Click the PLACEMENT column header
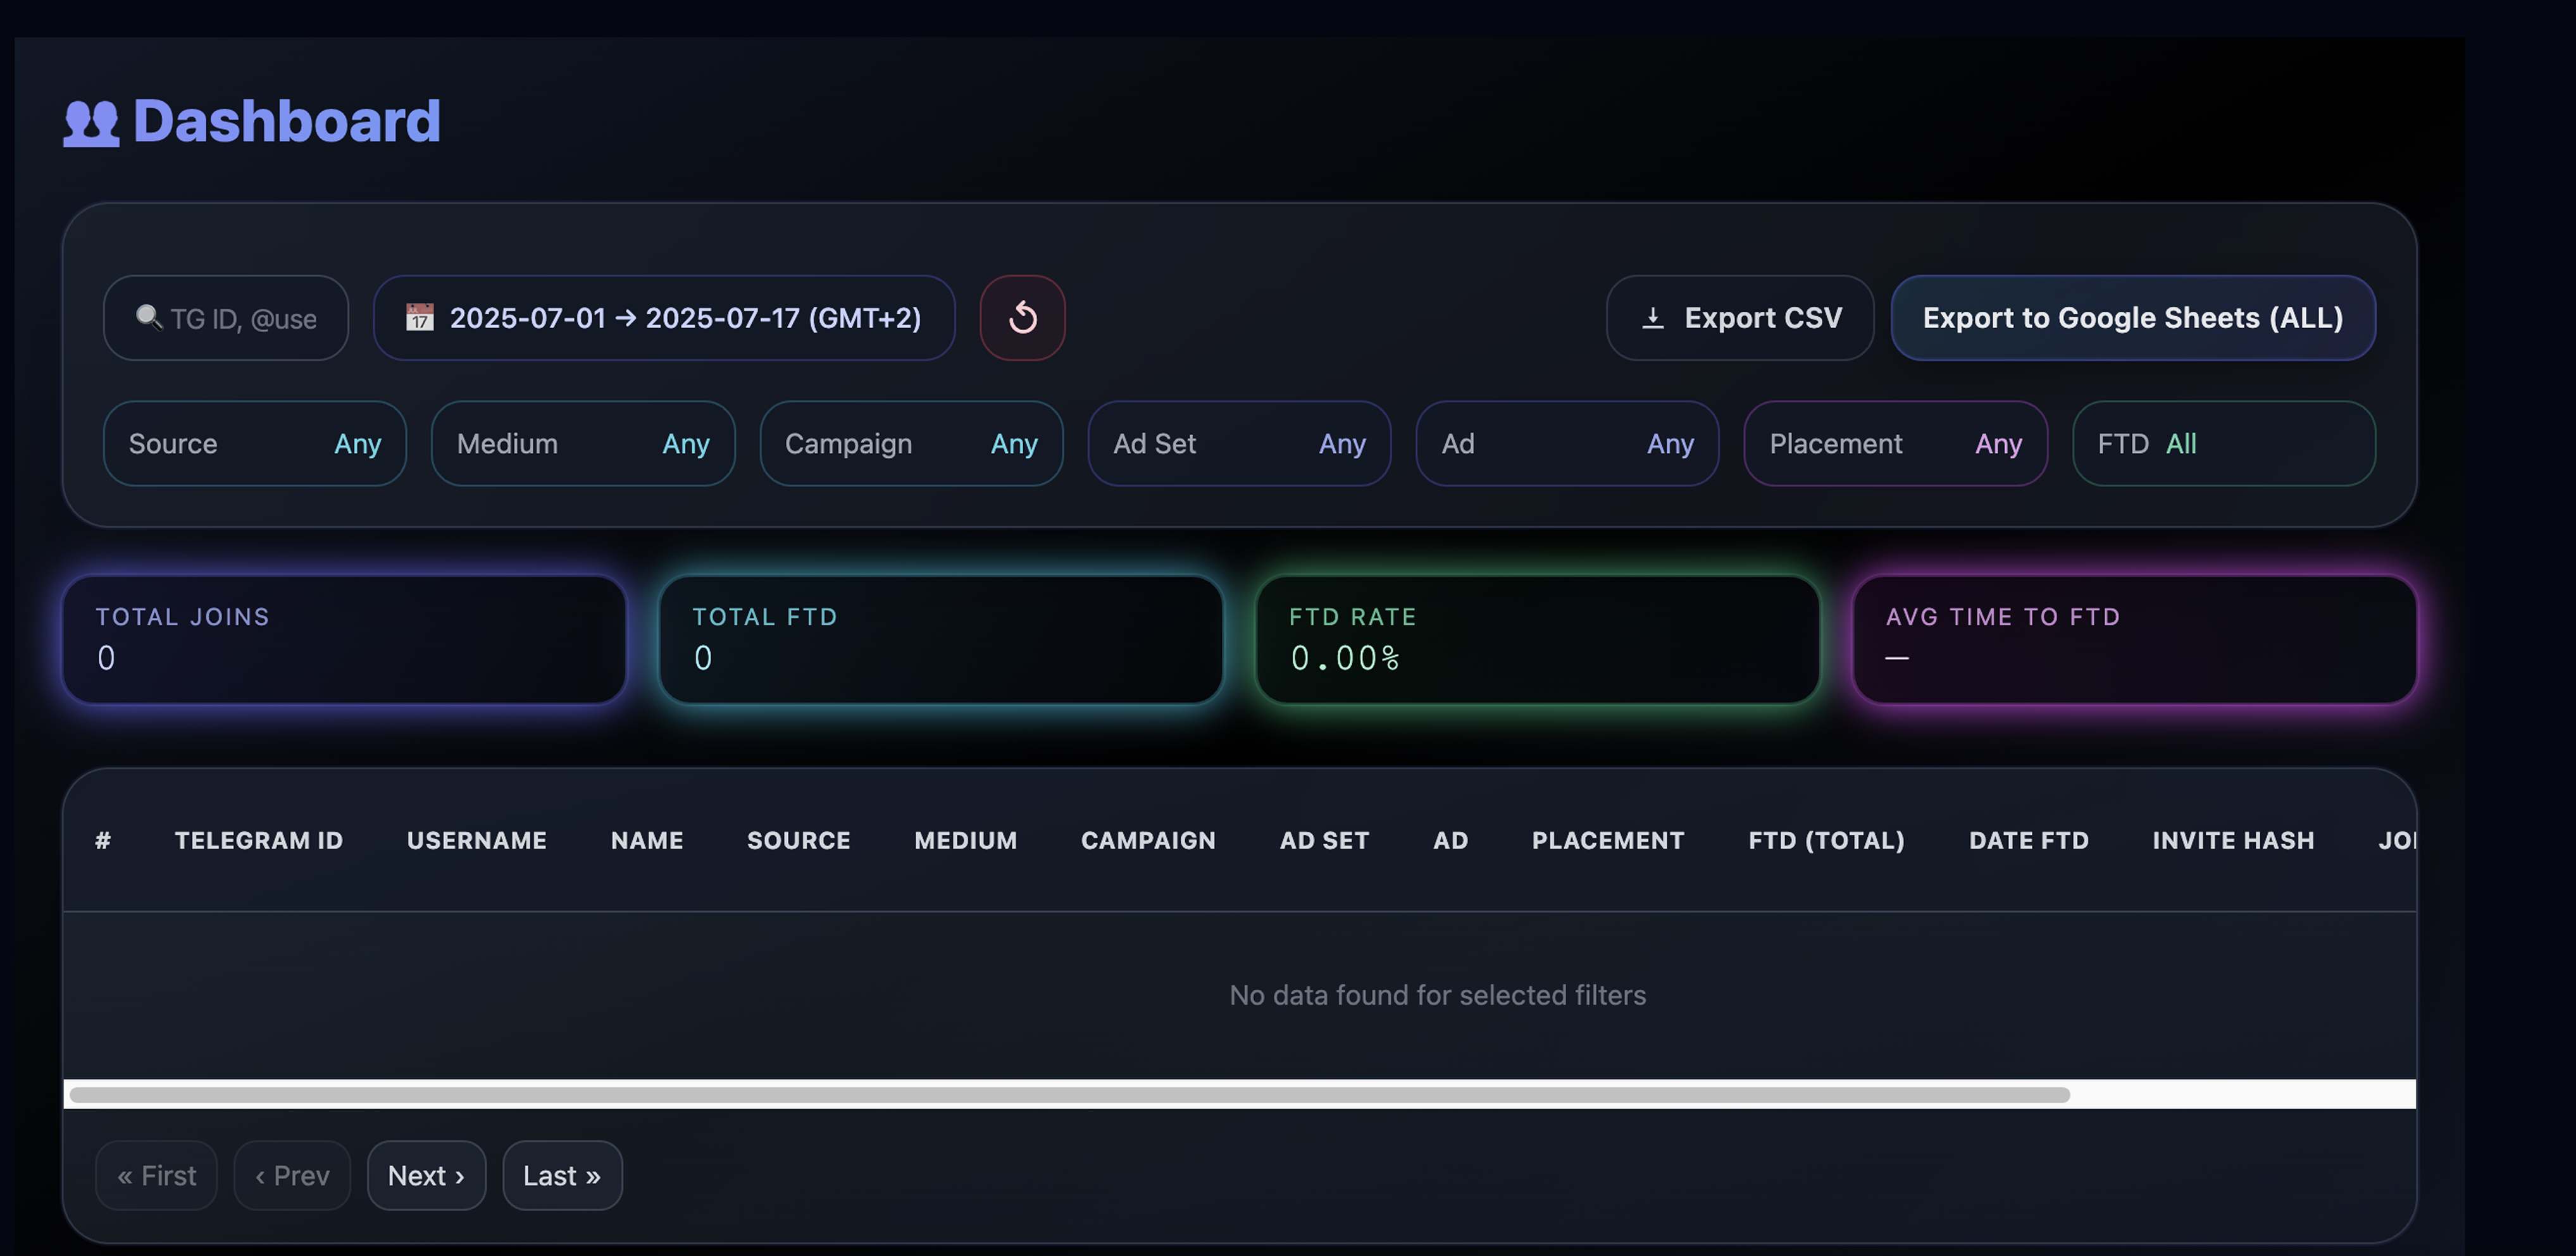This screenshot has width=2576, height=1256. 1609,840
